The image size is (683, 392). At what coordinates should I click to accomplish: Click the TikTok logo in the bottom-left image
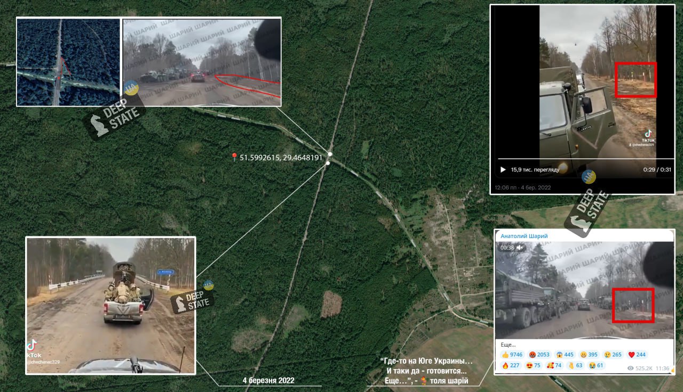(32, 346)
